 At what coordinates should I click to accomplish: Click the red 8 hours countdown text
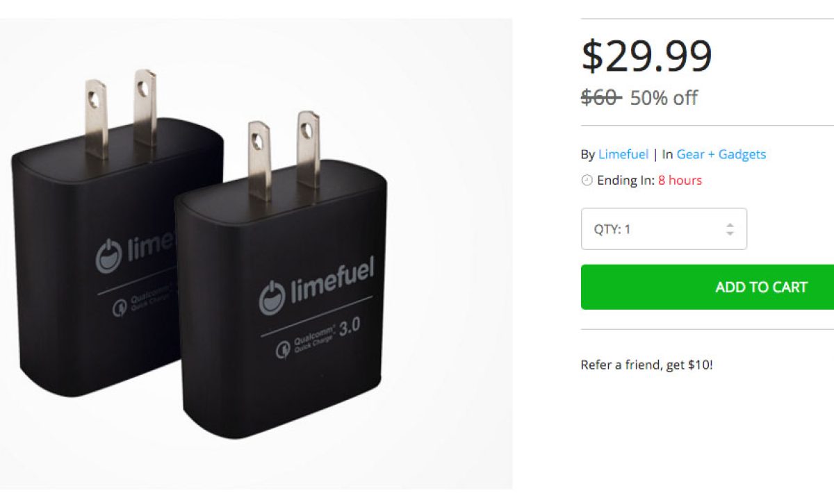click(680, 181)
